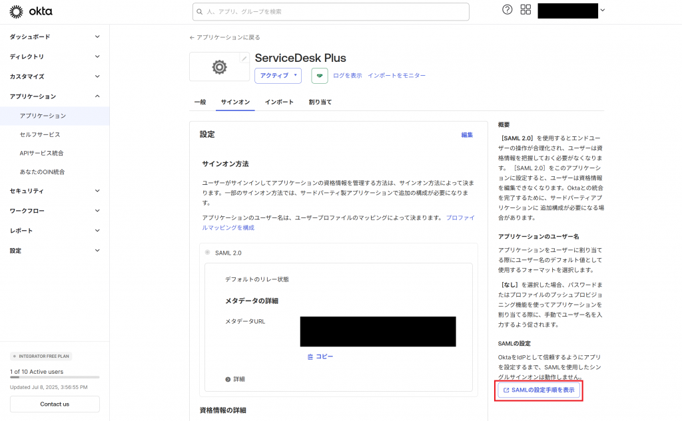This screenshot has width=682, height=421.
Task: Open the apps grid icon
Action: (525, 9)
